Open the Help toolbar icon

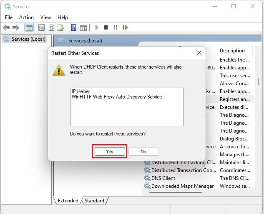[73, 27]
